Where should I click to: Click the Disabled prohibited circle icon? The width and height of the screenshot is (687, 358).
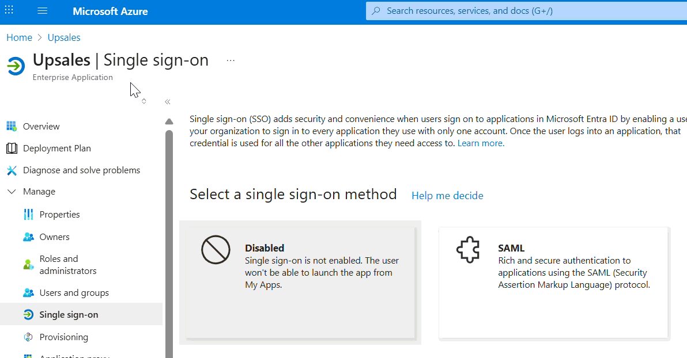pos(216,250)
